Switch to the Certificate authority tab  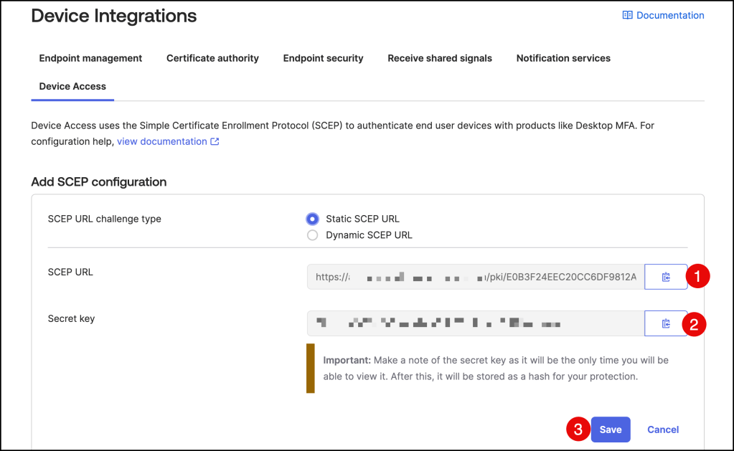[212, 58]
